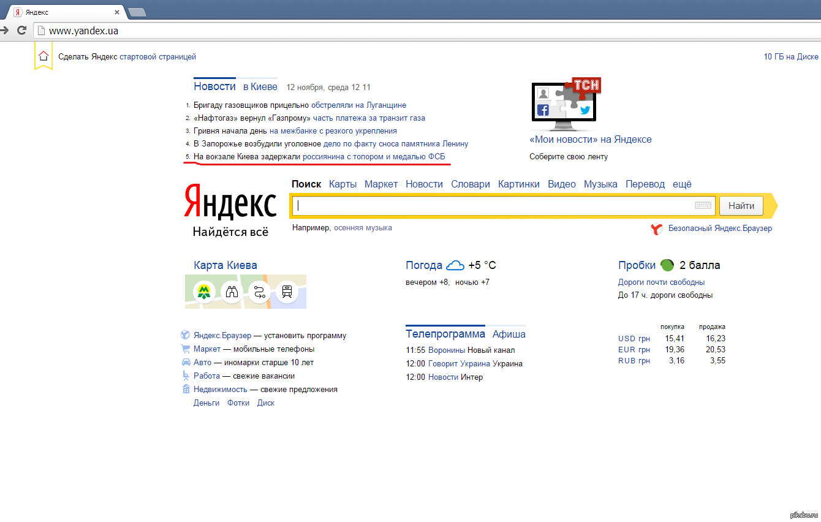Open news 'россиянина с топором и медалью ФСБ'
821x522 pixels.
[x=374, y=157]
